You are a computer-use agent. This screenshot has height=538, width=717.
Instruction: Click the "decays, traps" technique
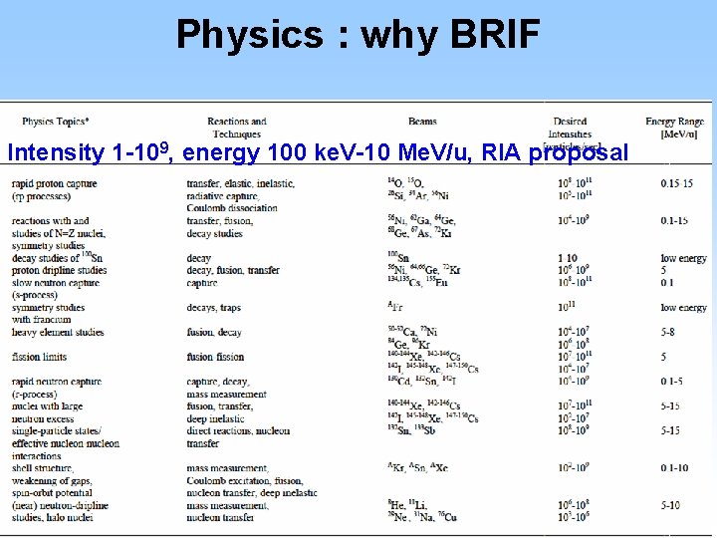click(x=213, y=308)
